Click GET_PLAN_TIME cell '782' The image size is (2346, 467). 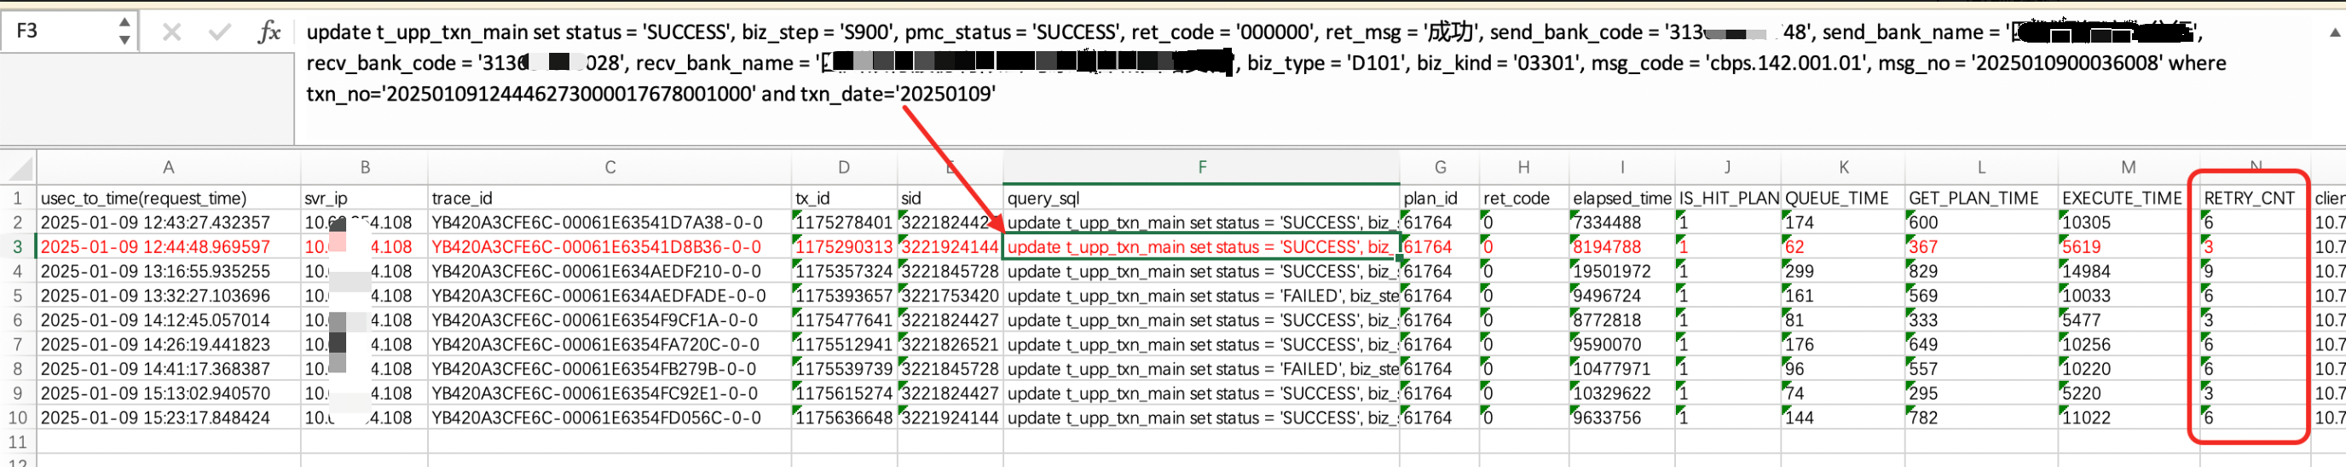click(1981, 418)
